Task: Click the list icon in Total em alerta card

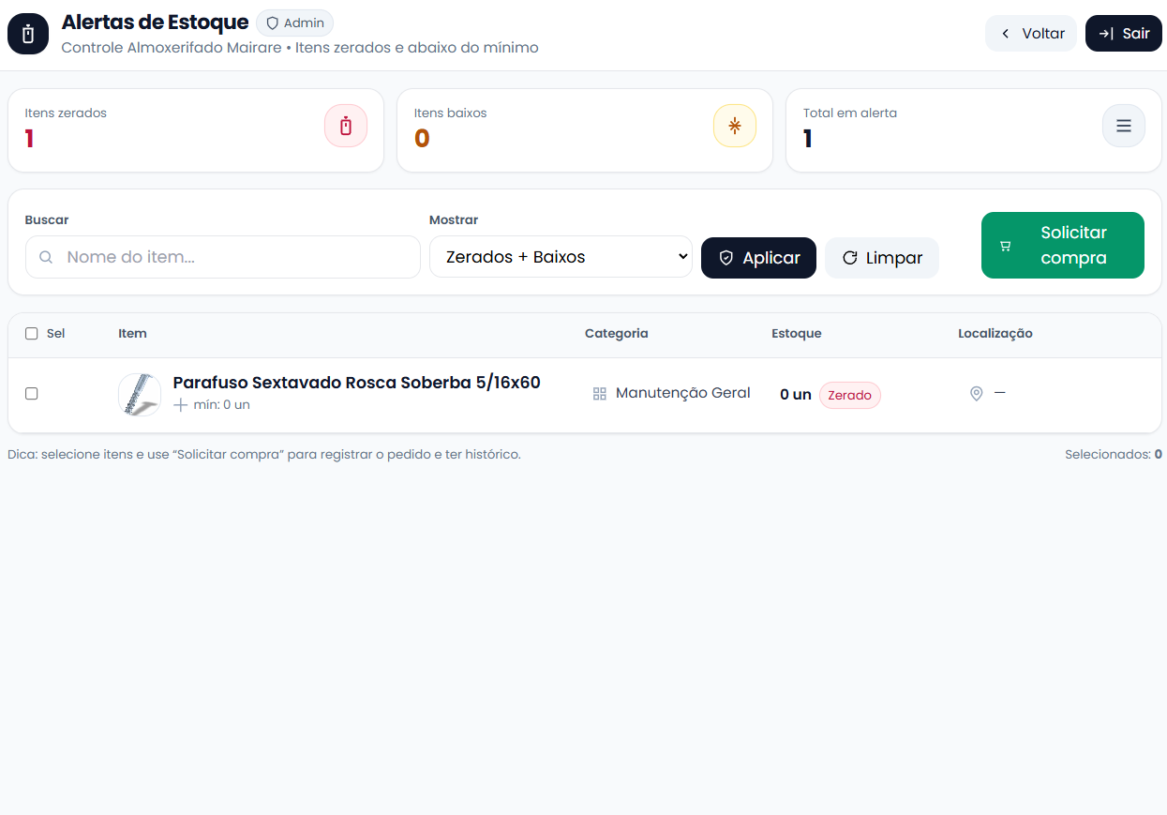Action: pyautogui.click(x=1123, y=126)
